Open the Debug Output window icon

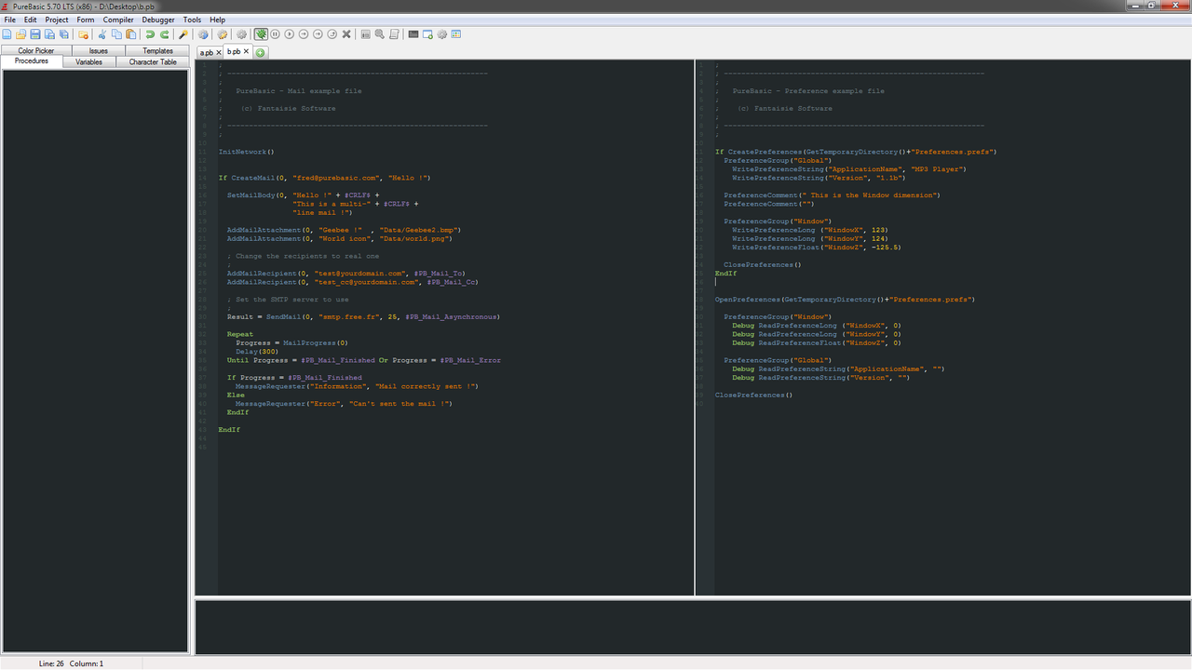(366, 34)
